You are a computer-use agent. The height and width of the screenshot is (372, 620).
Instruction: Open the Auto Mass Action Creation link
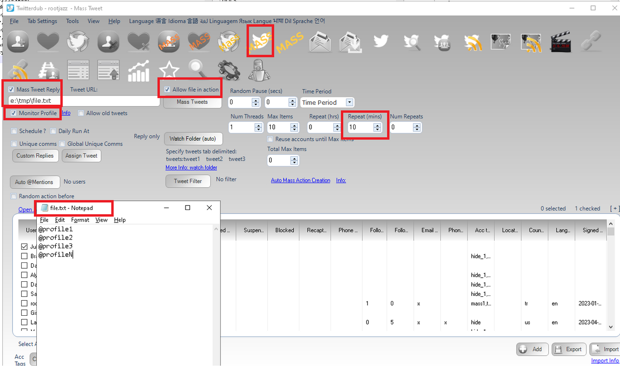300,180
